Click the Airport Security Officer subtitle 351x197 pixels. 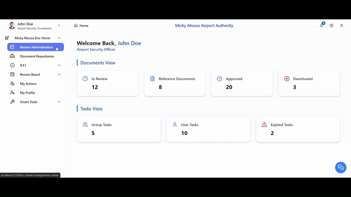[96, 49]
